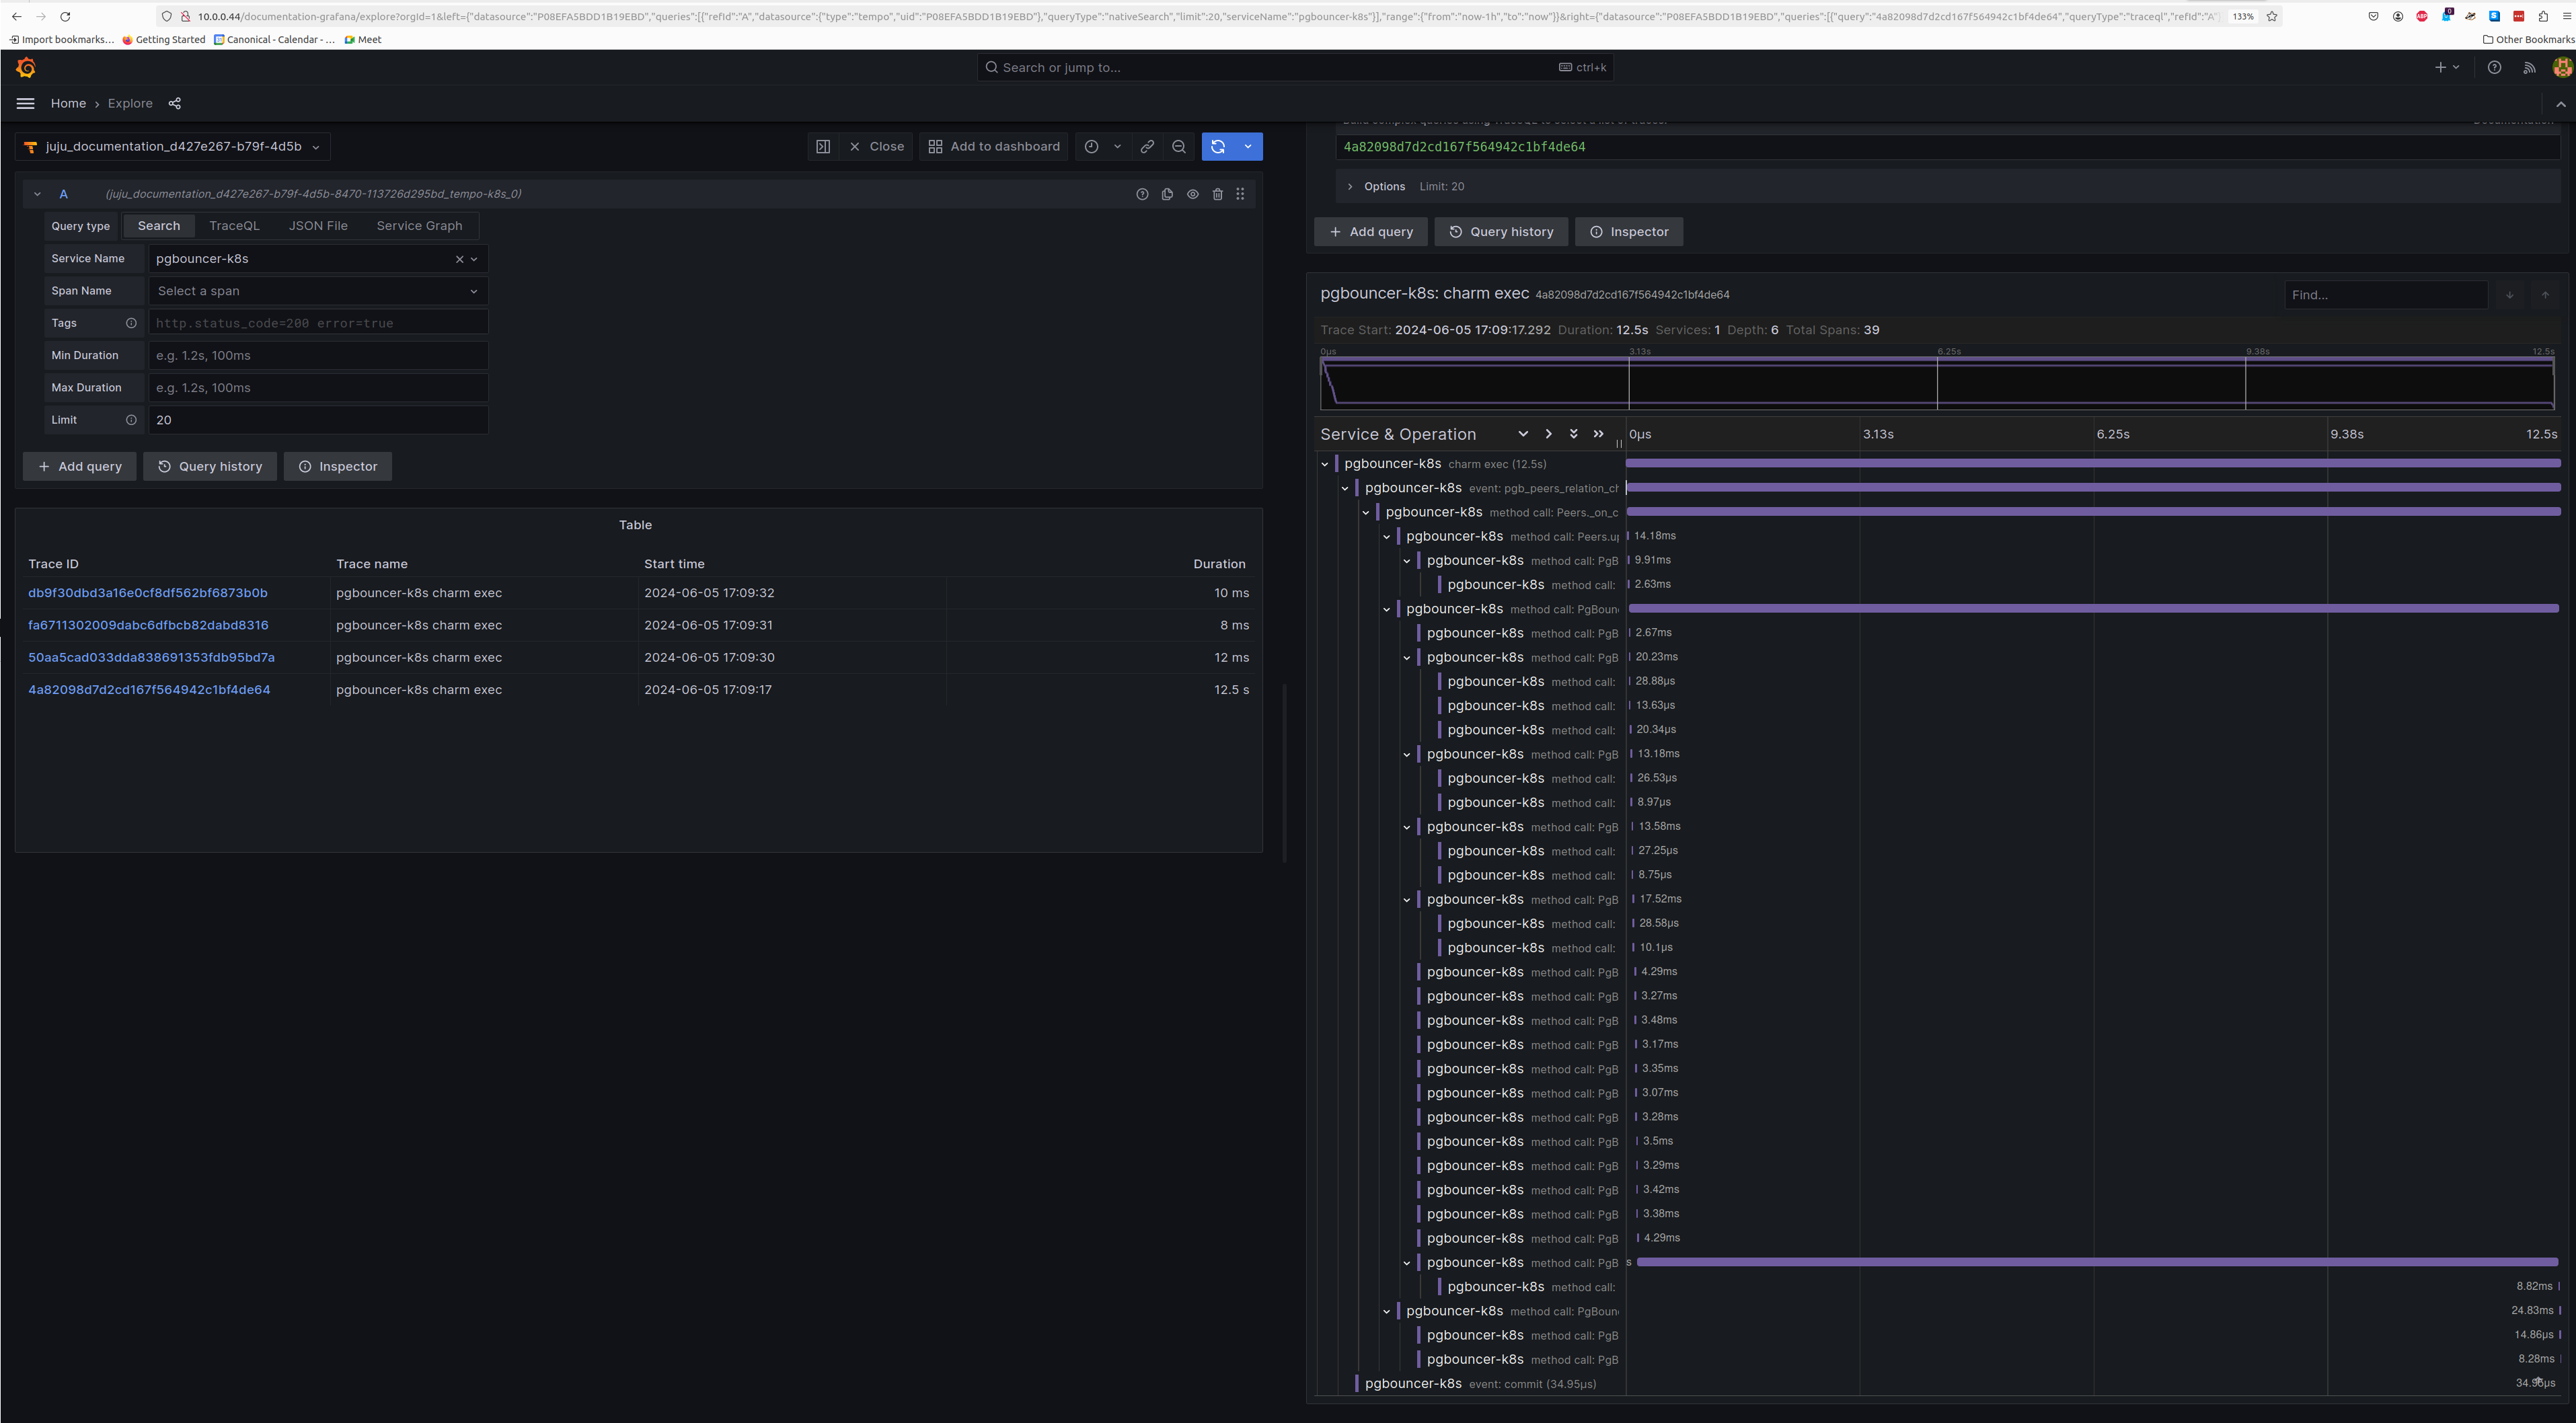Click the Grafana logo
The width and height of the screenshot is (2576, 1423).
coord(26,68)
